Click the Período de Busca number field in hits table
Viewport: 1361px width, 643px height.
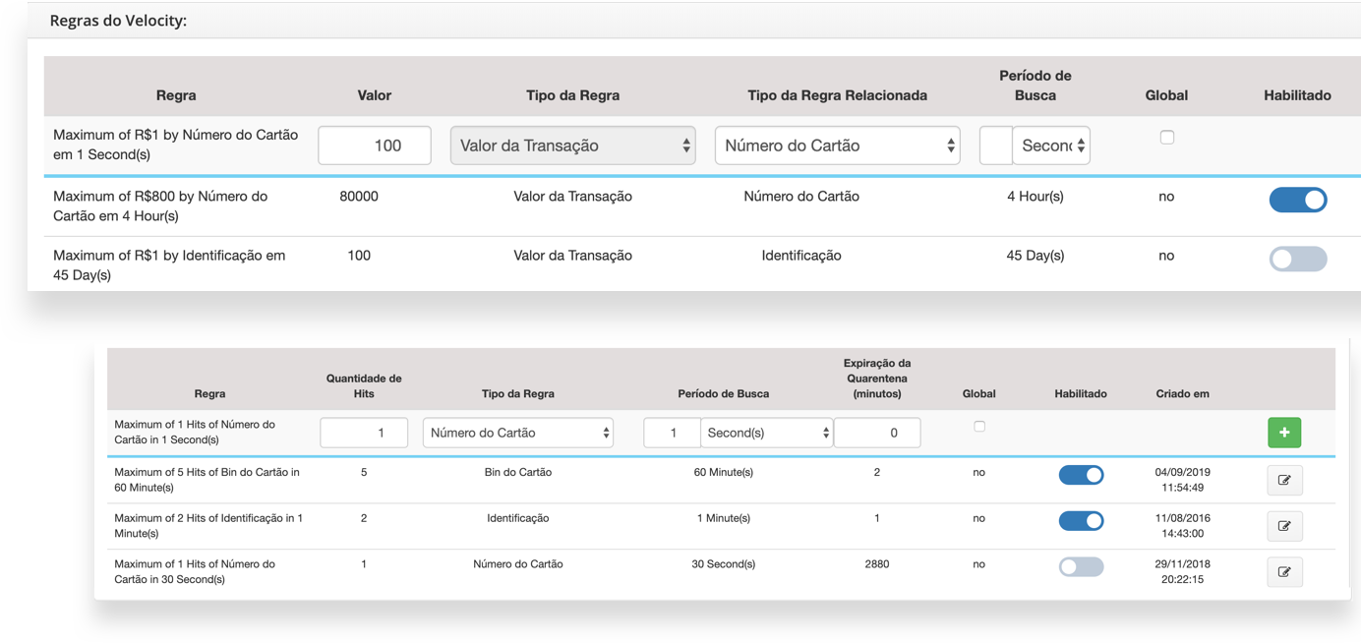(x=672, y=433)
